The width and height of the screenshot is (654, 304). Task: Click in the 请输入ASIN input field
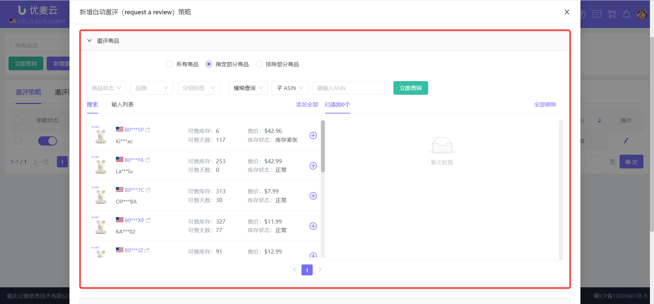click(348, 88)
